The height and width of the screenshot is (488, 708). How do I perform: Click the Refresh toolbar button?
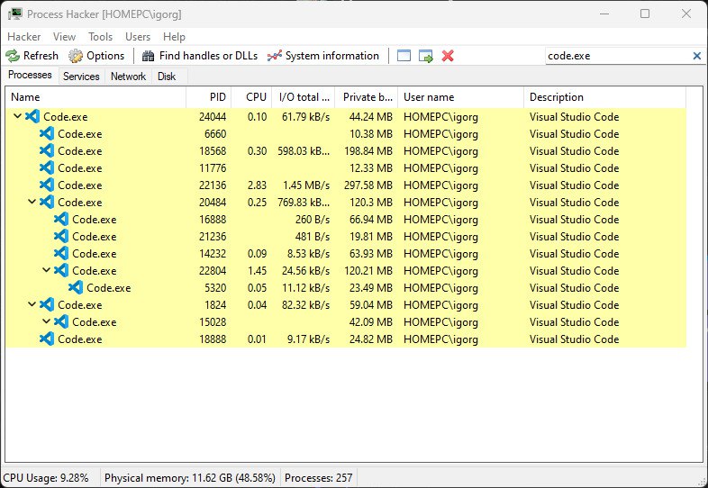32,56
